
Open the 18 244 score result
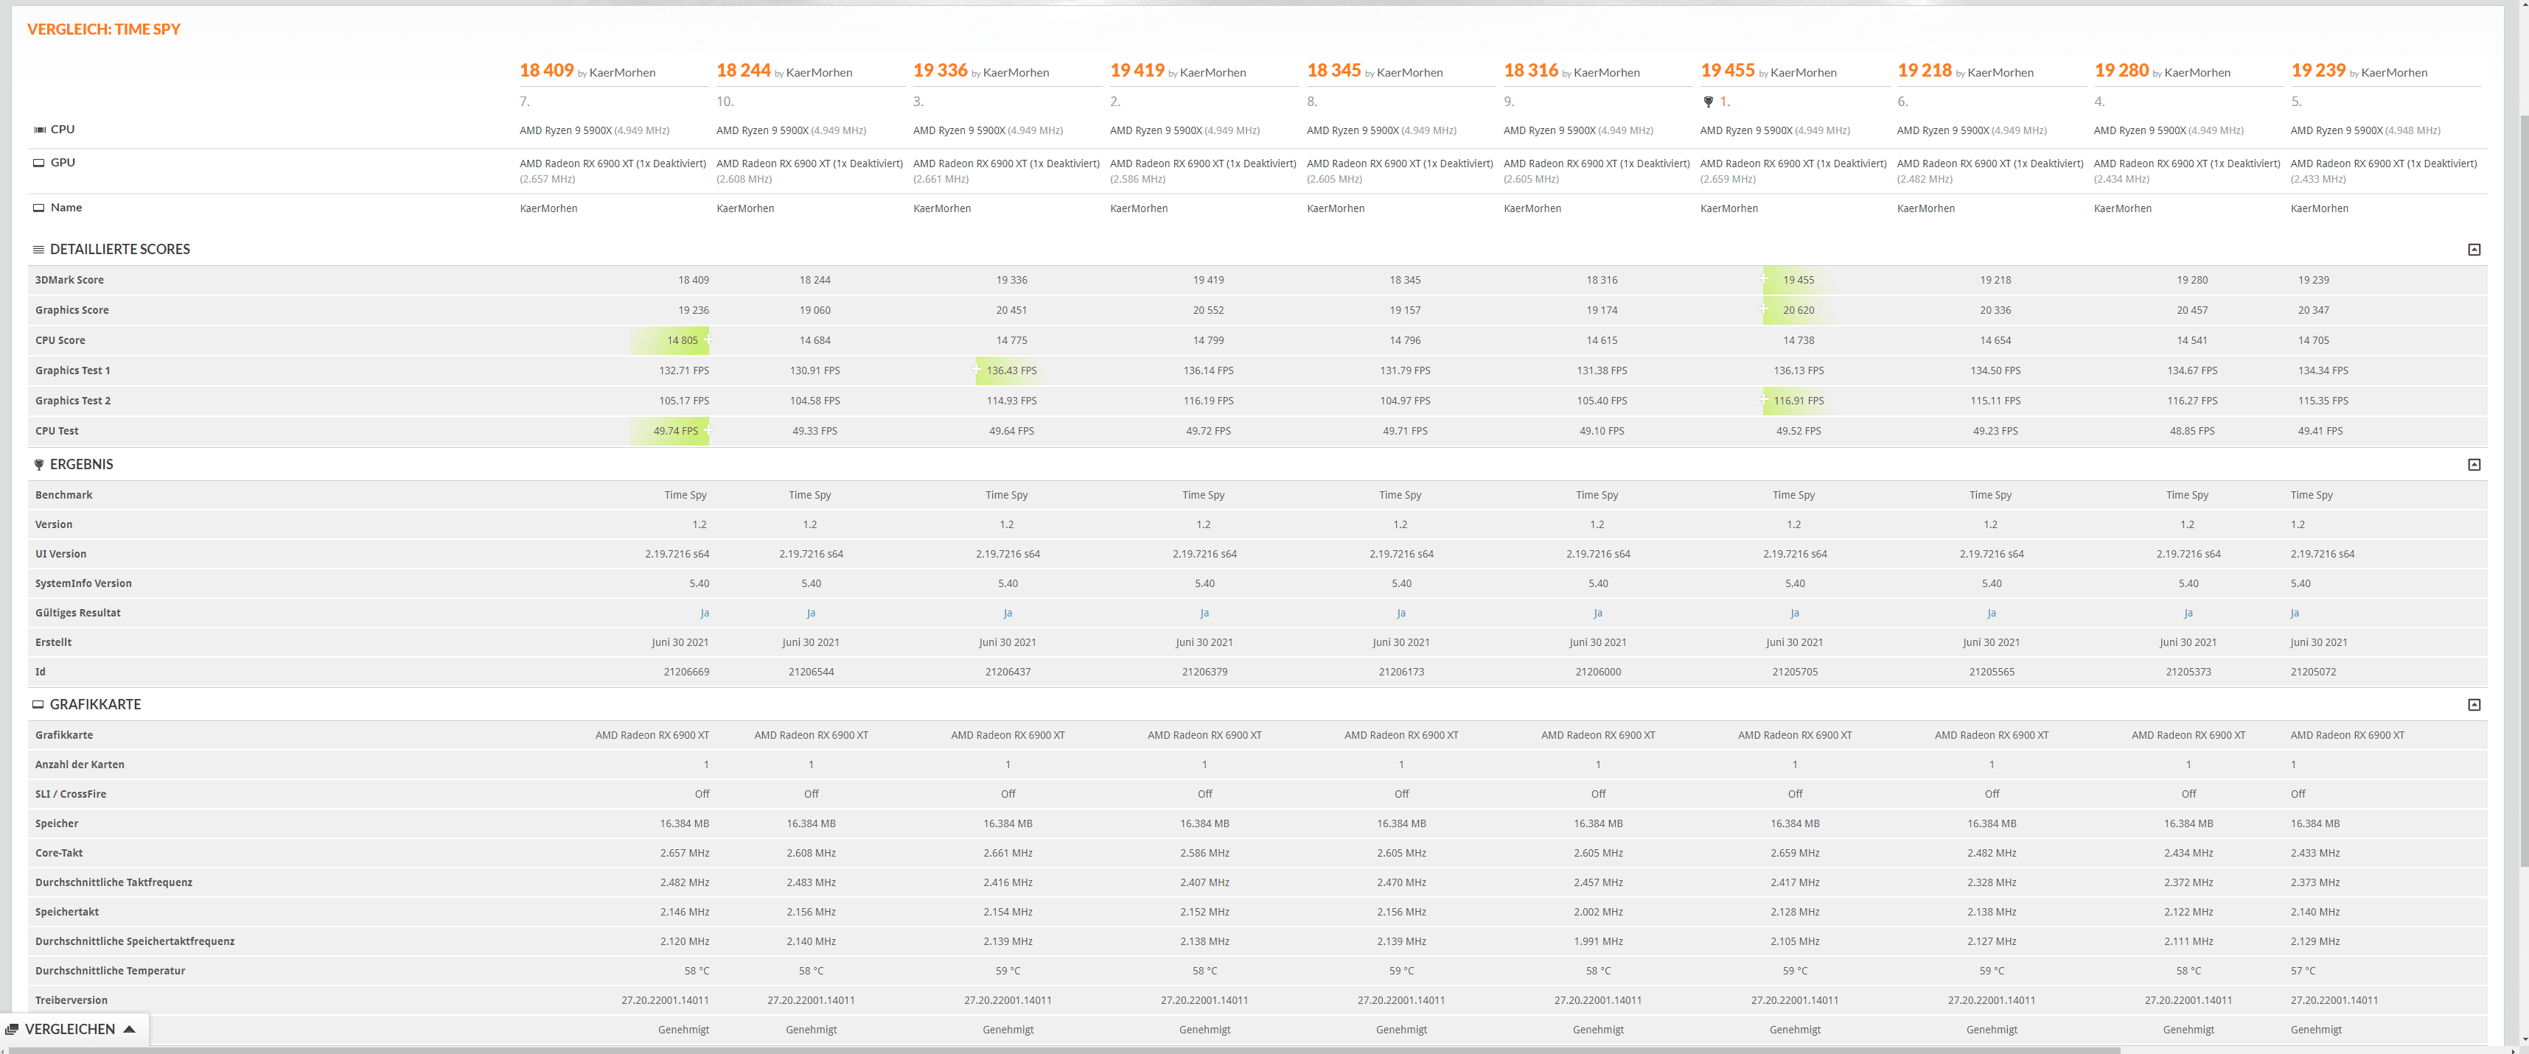(743, 71)
